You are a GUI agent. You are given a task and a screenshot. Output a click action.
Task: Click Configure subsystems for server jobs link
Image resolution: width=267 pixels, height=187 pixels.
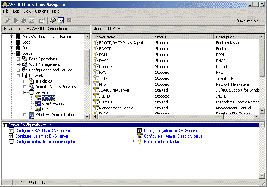point(45,142)
